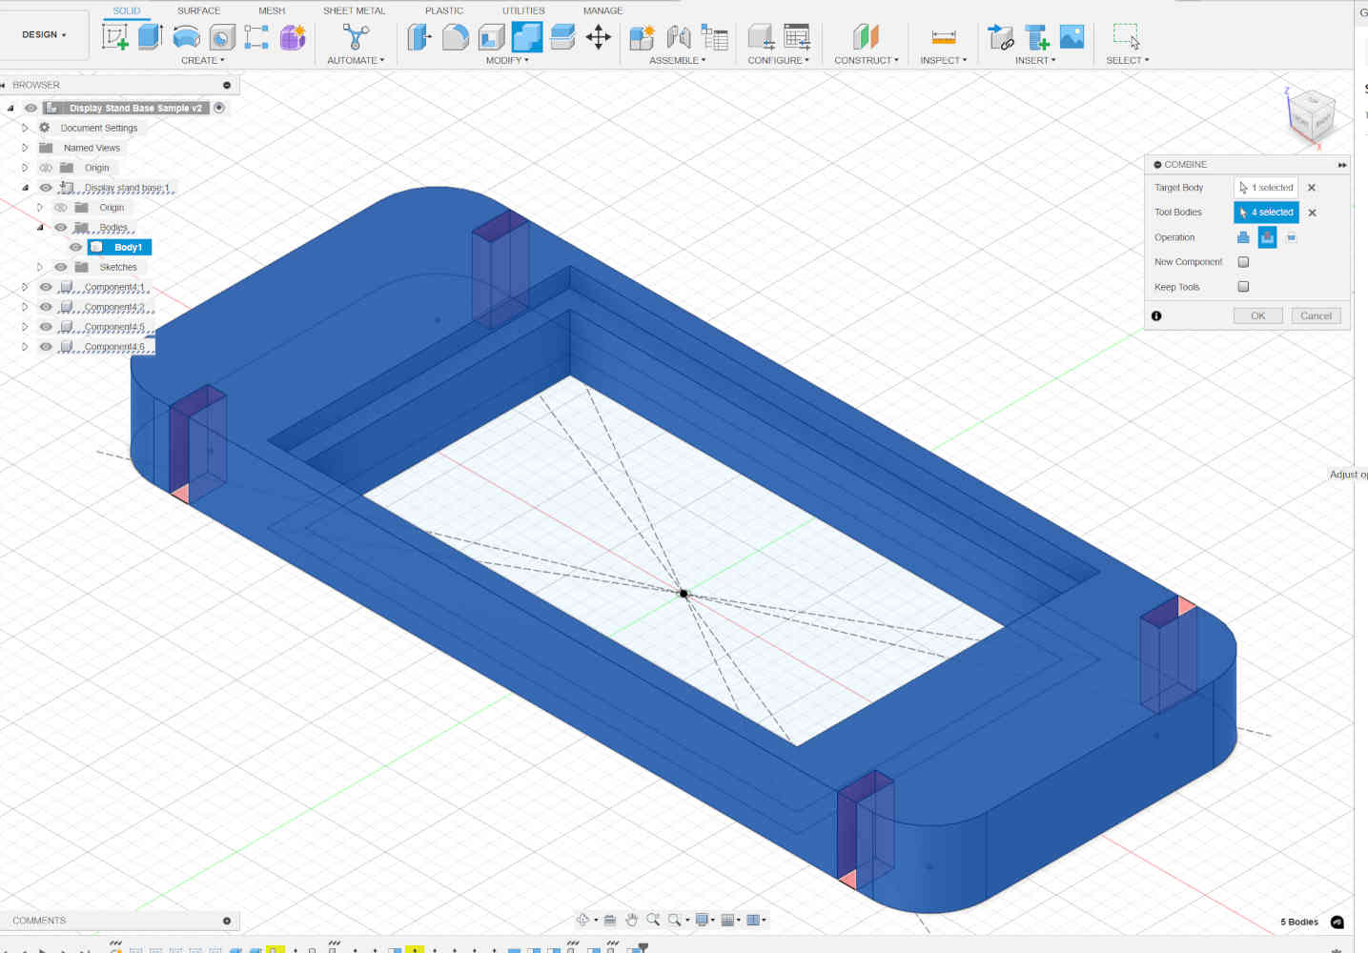Collapse the Display stand base:1 node

click(x=25, y=188)
